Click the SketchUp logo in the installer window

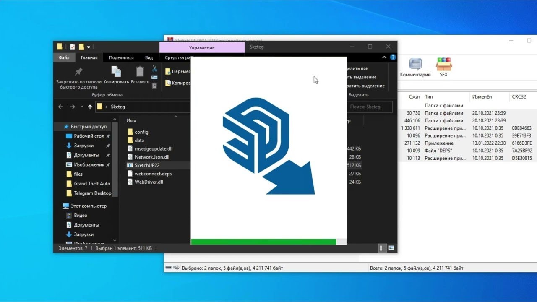pos(268,146)
